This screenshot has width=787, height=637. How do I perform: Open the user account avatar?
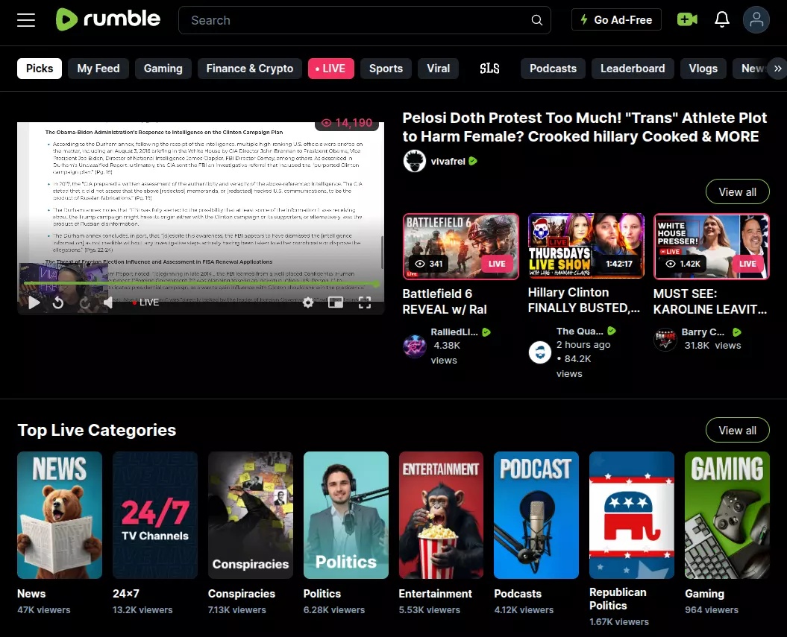click(x=756, y=19)
